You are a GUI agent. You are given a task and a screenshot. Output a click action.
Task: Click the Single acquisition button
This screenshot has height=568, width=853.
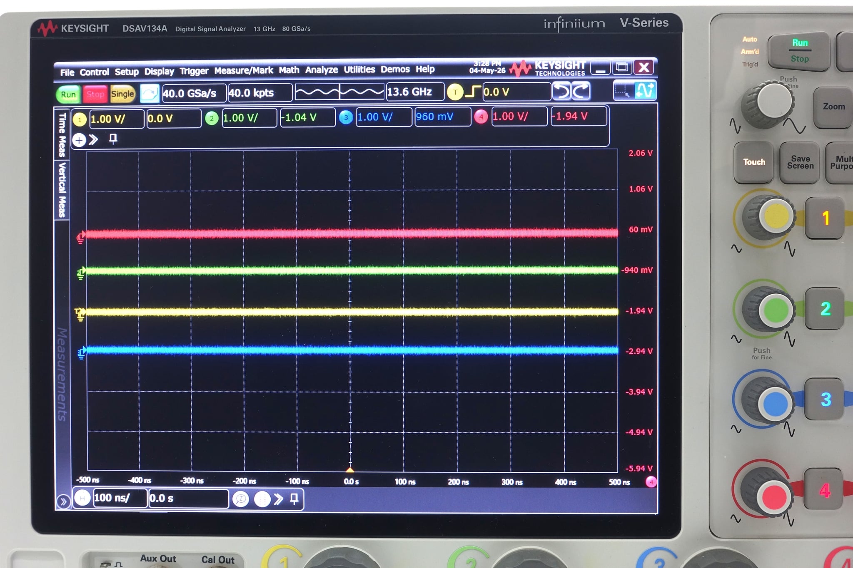click(x=122, y=94)
